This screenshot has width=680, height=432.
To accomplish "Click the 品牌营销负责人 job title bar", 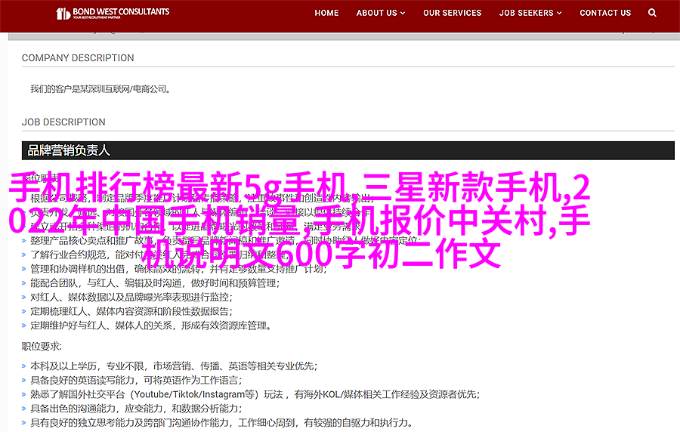I will [348, 150].
